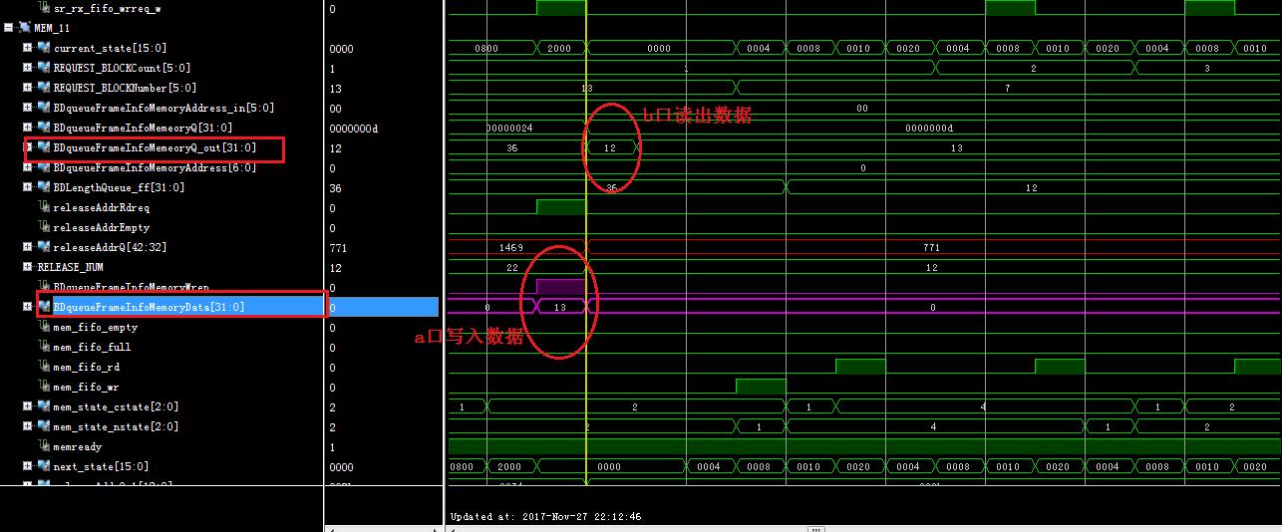1282x532 pixels.
Task: Click the wire icon of releaseAddrEmpty
Action: 44,227
